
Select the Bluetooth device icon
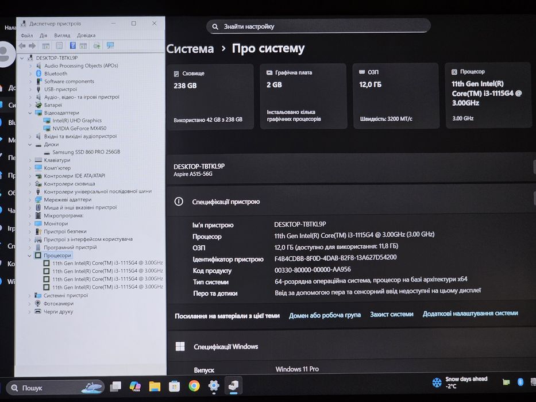pos(38,74)
